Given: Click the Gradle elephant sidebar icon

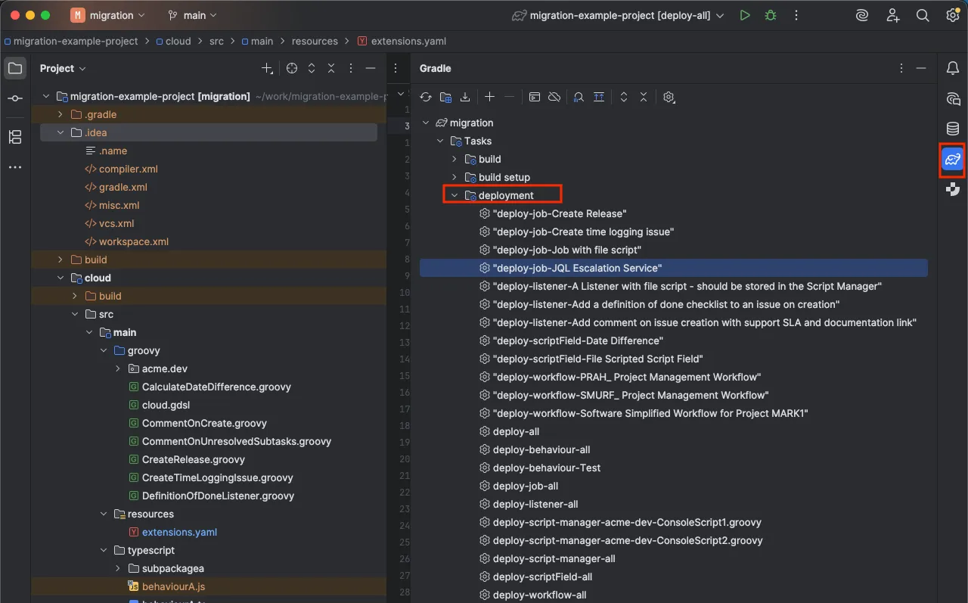Looking at the screenshot, I should click(953, 160).
